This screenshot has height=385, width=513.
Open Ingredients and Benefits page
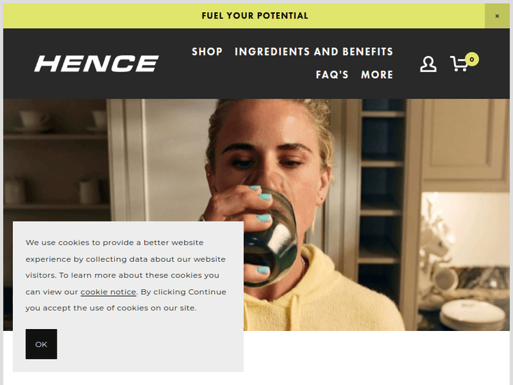314,52
